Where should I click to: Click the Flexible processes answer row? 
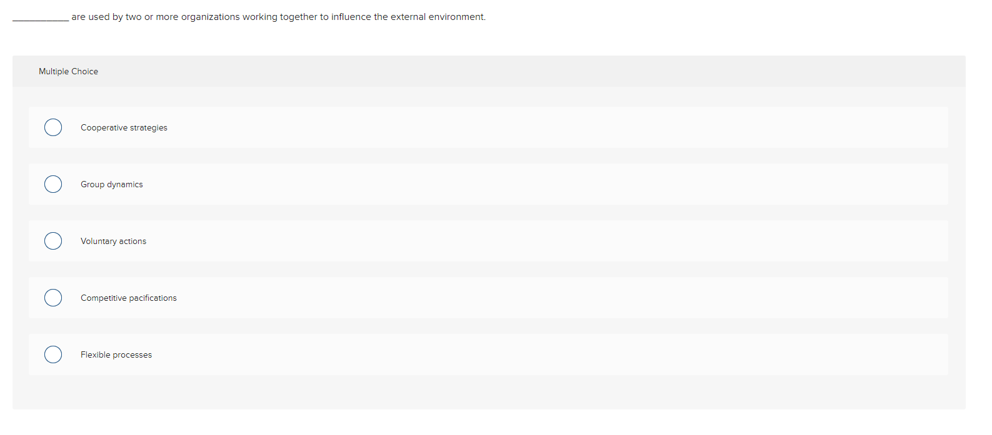(438, 354)
